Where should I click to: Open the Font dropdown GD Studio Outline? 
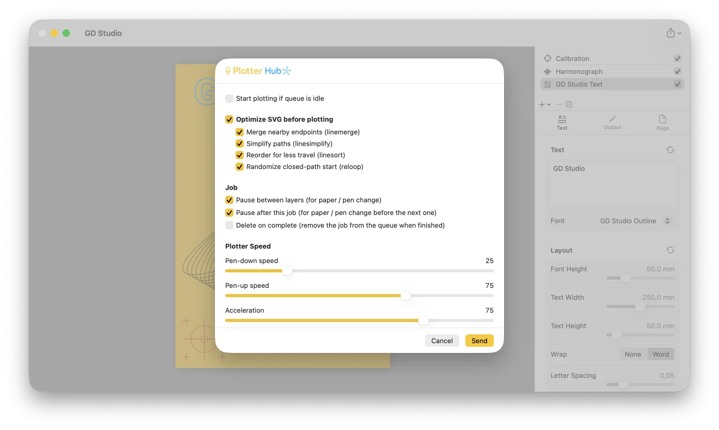pos(636,221)
